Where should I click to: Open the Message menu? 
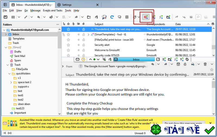pyautogui.click(x=36, y=11)
